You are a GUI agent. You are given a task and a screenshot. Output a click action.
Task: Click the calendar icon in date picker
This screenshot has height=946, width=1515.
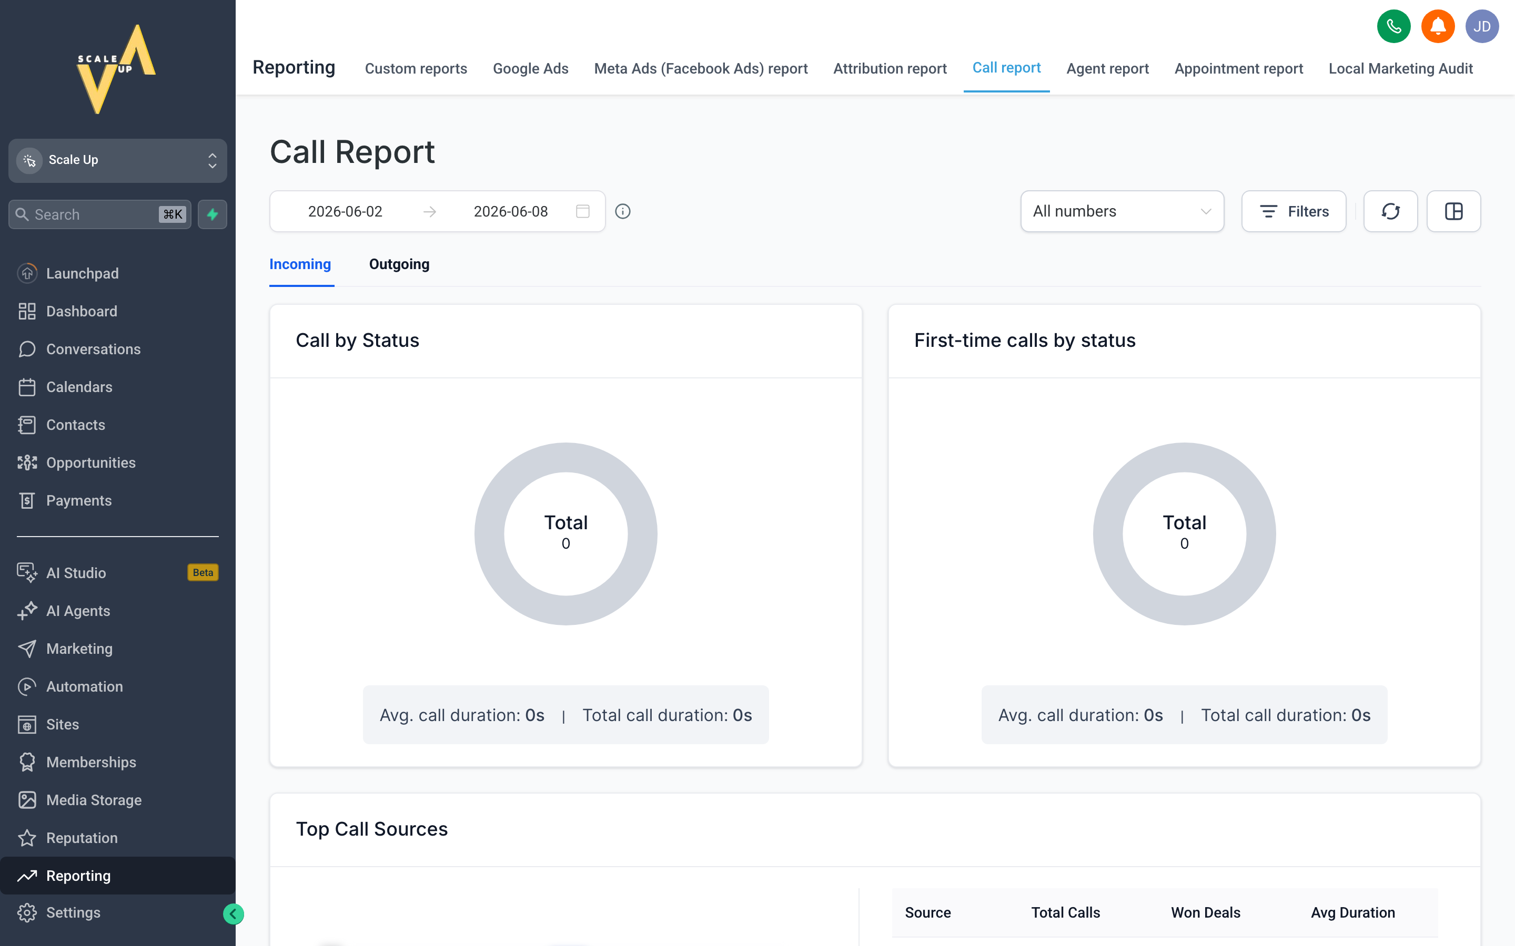click(583, 211)
